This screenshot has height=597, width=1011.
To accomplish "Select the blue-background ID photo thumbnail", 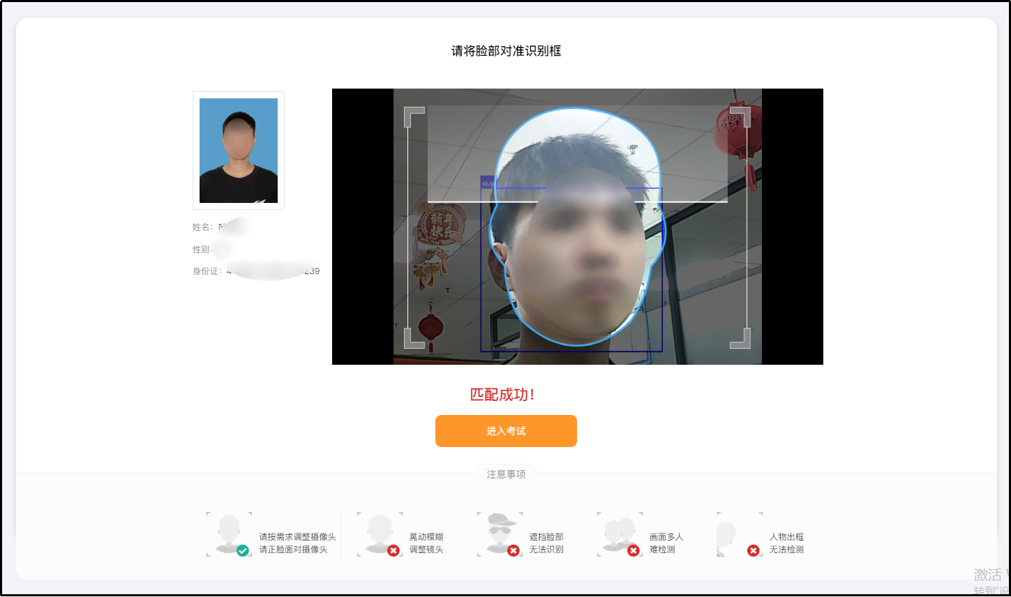I will [x=238, y=150].
